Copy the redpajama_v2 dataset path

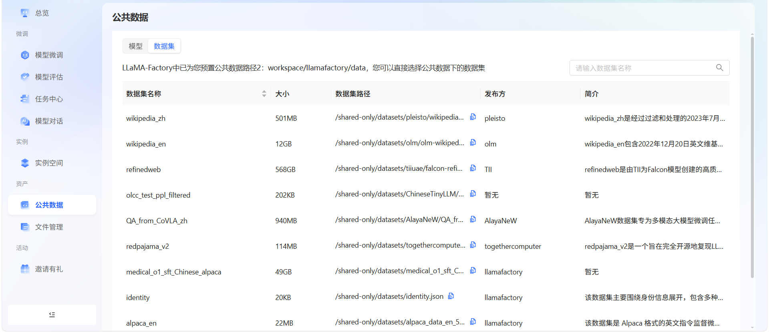click(x=473, y=245)
